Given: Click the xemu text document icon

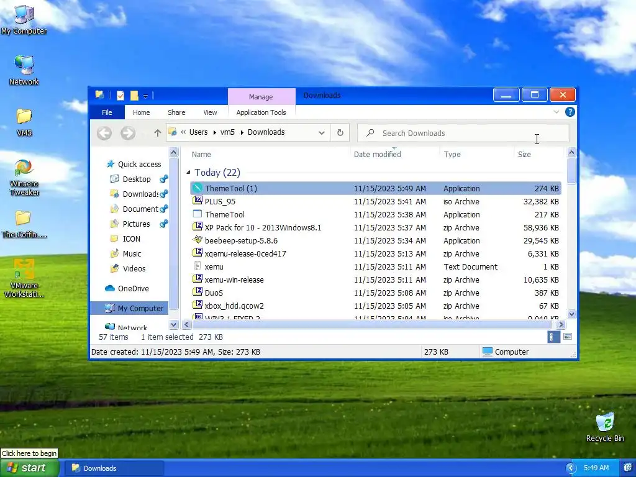Looking at the screenshot, I should coord(197,266).
